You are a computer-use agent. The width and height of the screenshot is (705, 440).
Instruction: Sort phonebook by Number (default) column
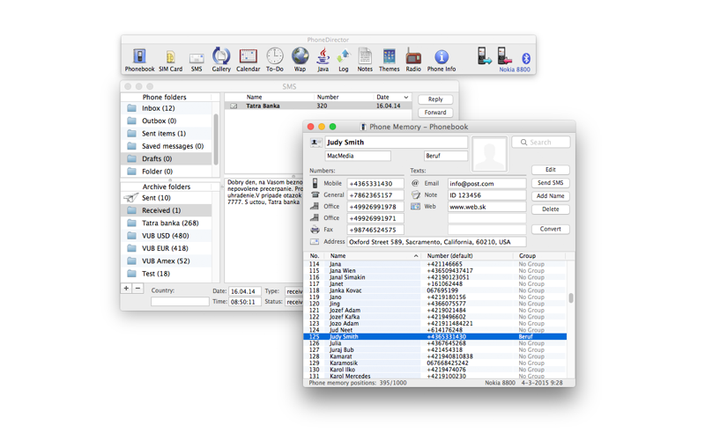[468, 255]
